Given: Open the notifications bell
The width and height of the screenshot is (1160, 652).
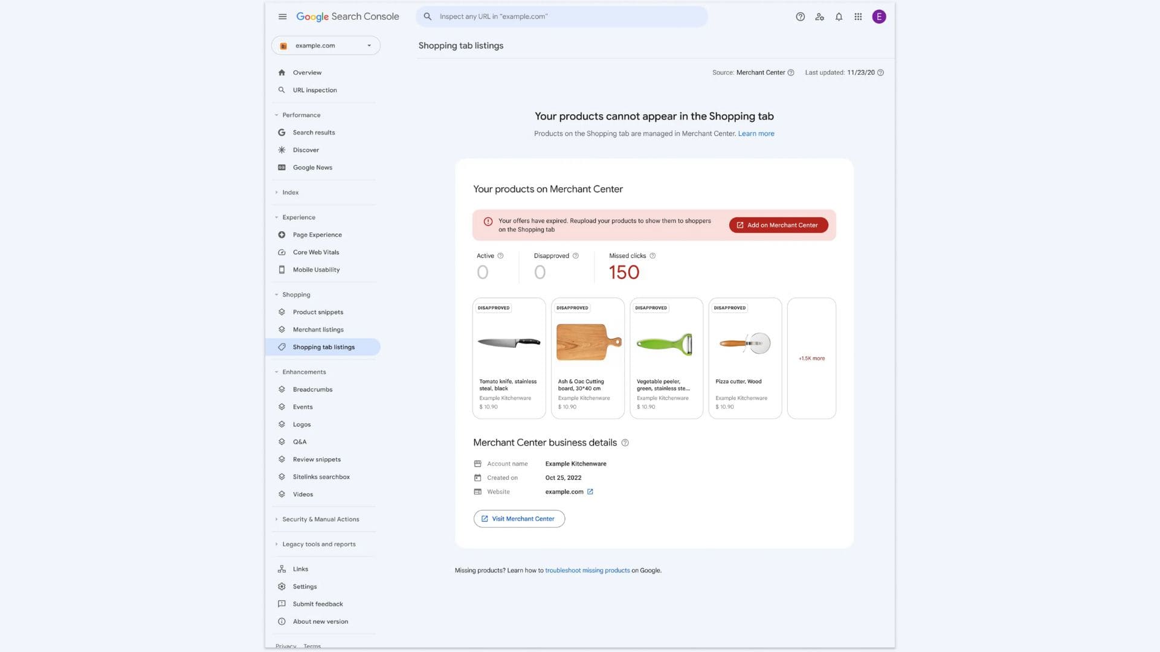Looking at the screenshot, I should pos(839,17).
